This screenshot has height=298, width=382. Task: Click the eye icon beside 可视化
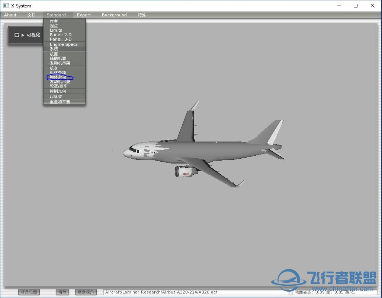(x=17, y=35)
